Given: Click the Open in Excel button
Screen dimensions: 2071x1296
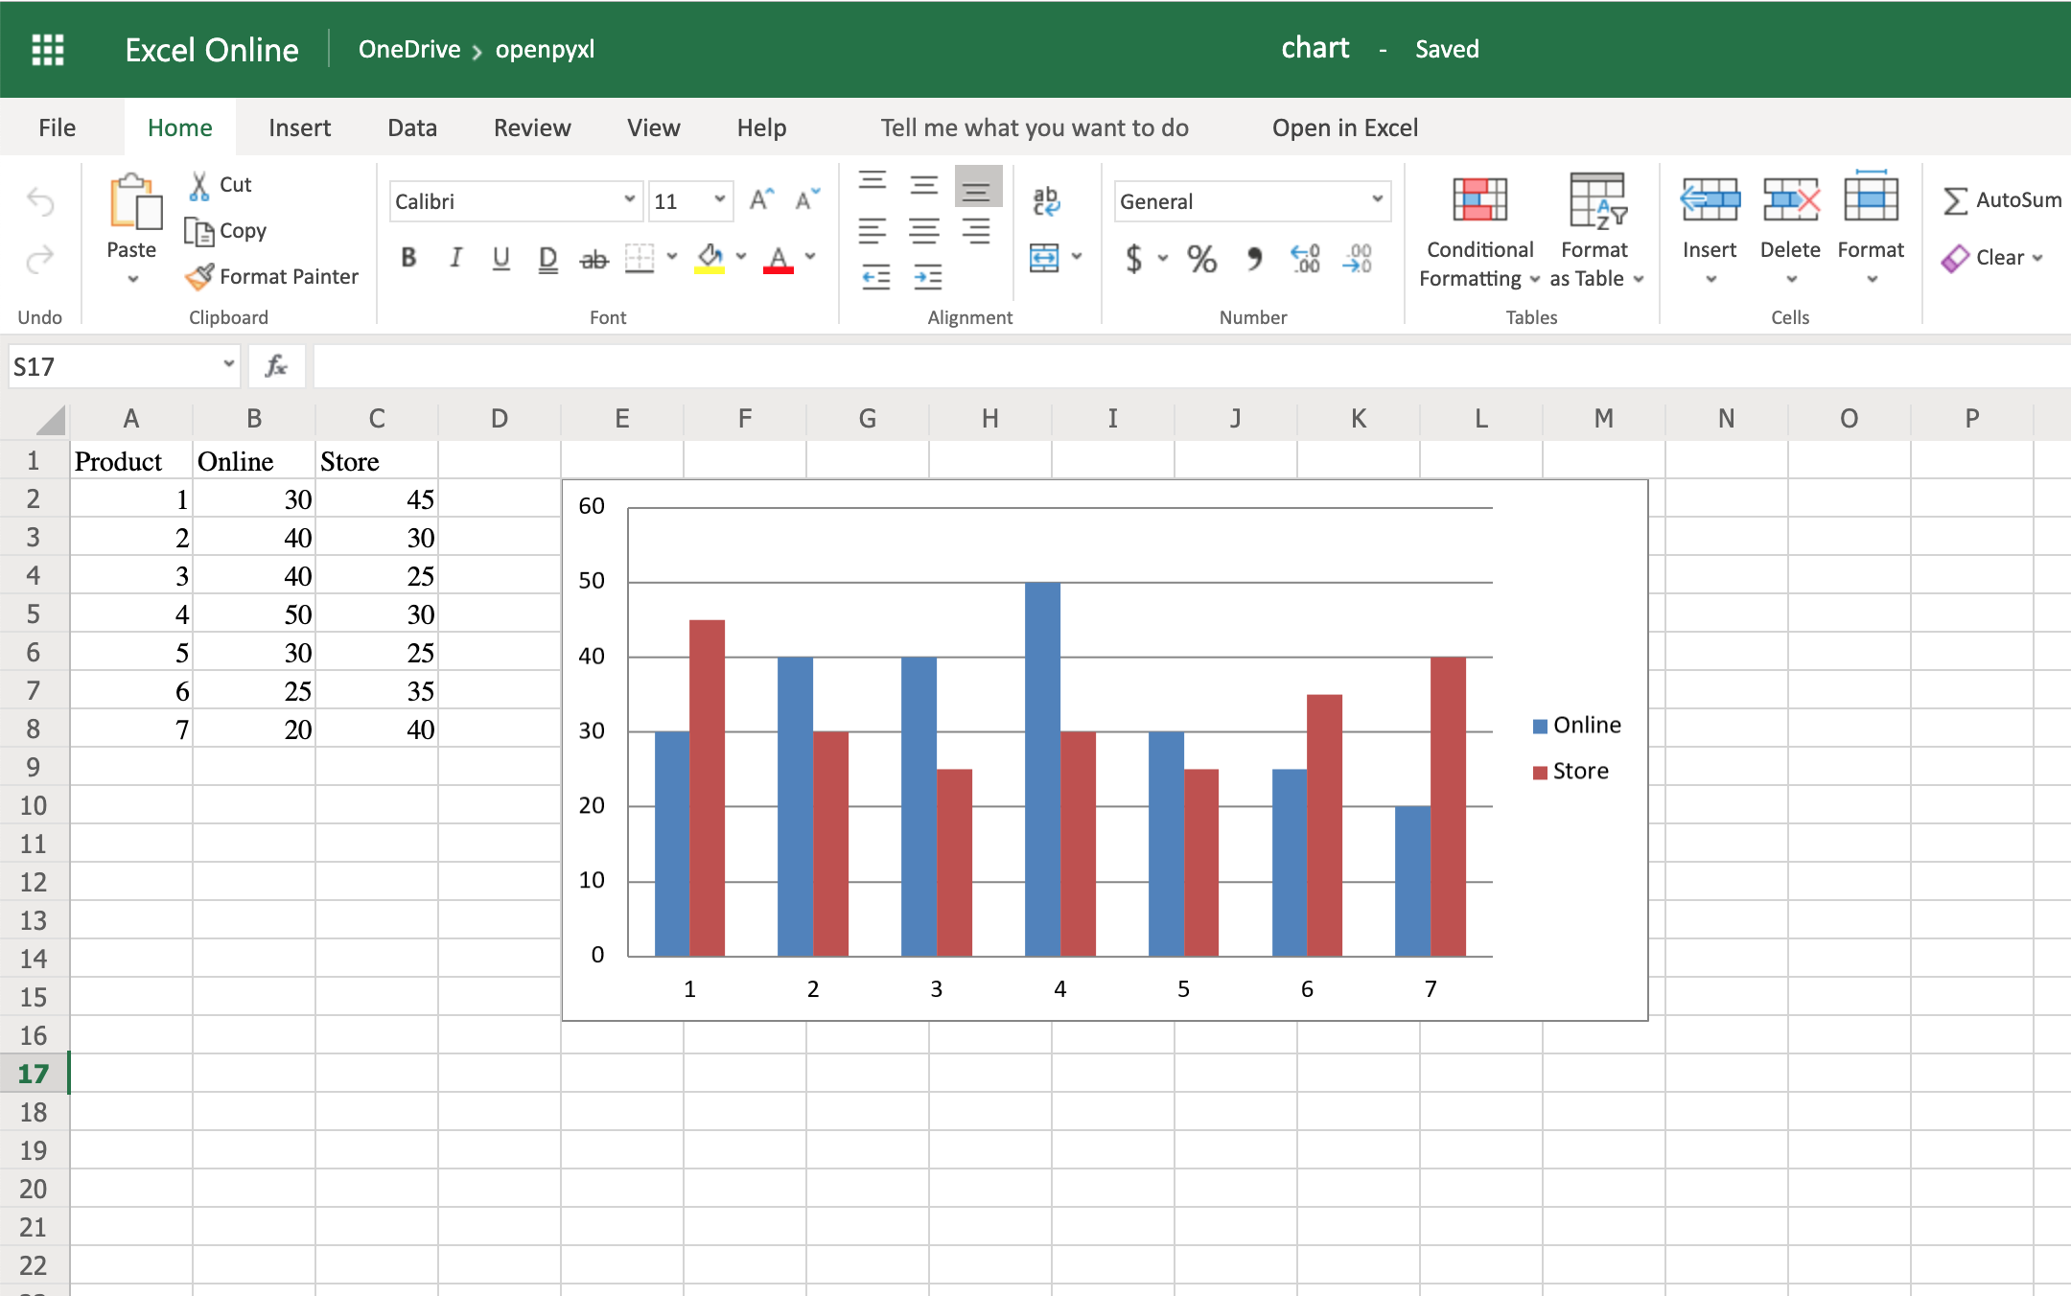Looking at the screenshot, I should 1345,127.
